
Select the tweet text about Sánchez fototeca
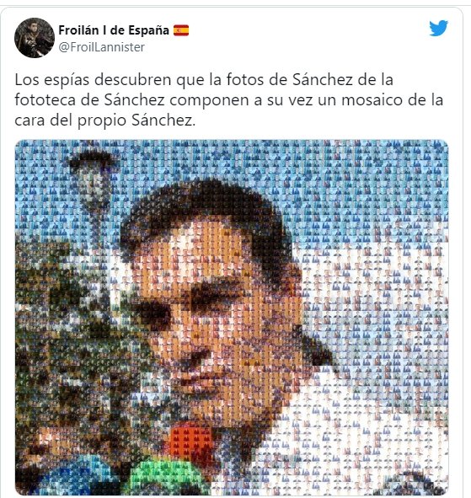pos(228,100)
